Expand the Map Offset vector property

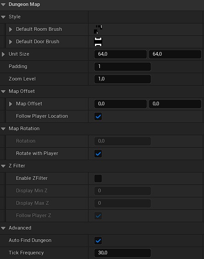[x=11, y=104]
